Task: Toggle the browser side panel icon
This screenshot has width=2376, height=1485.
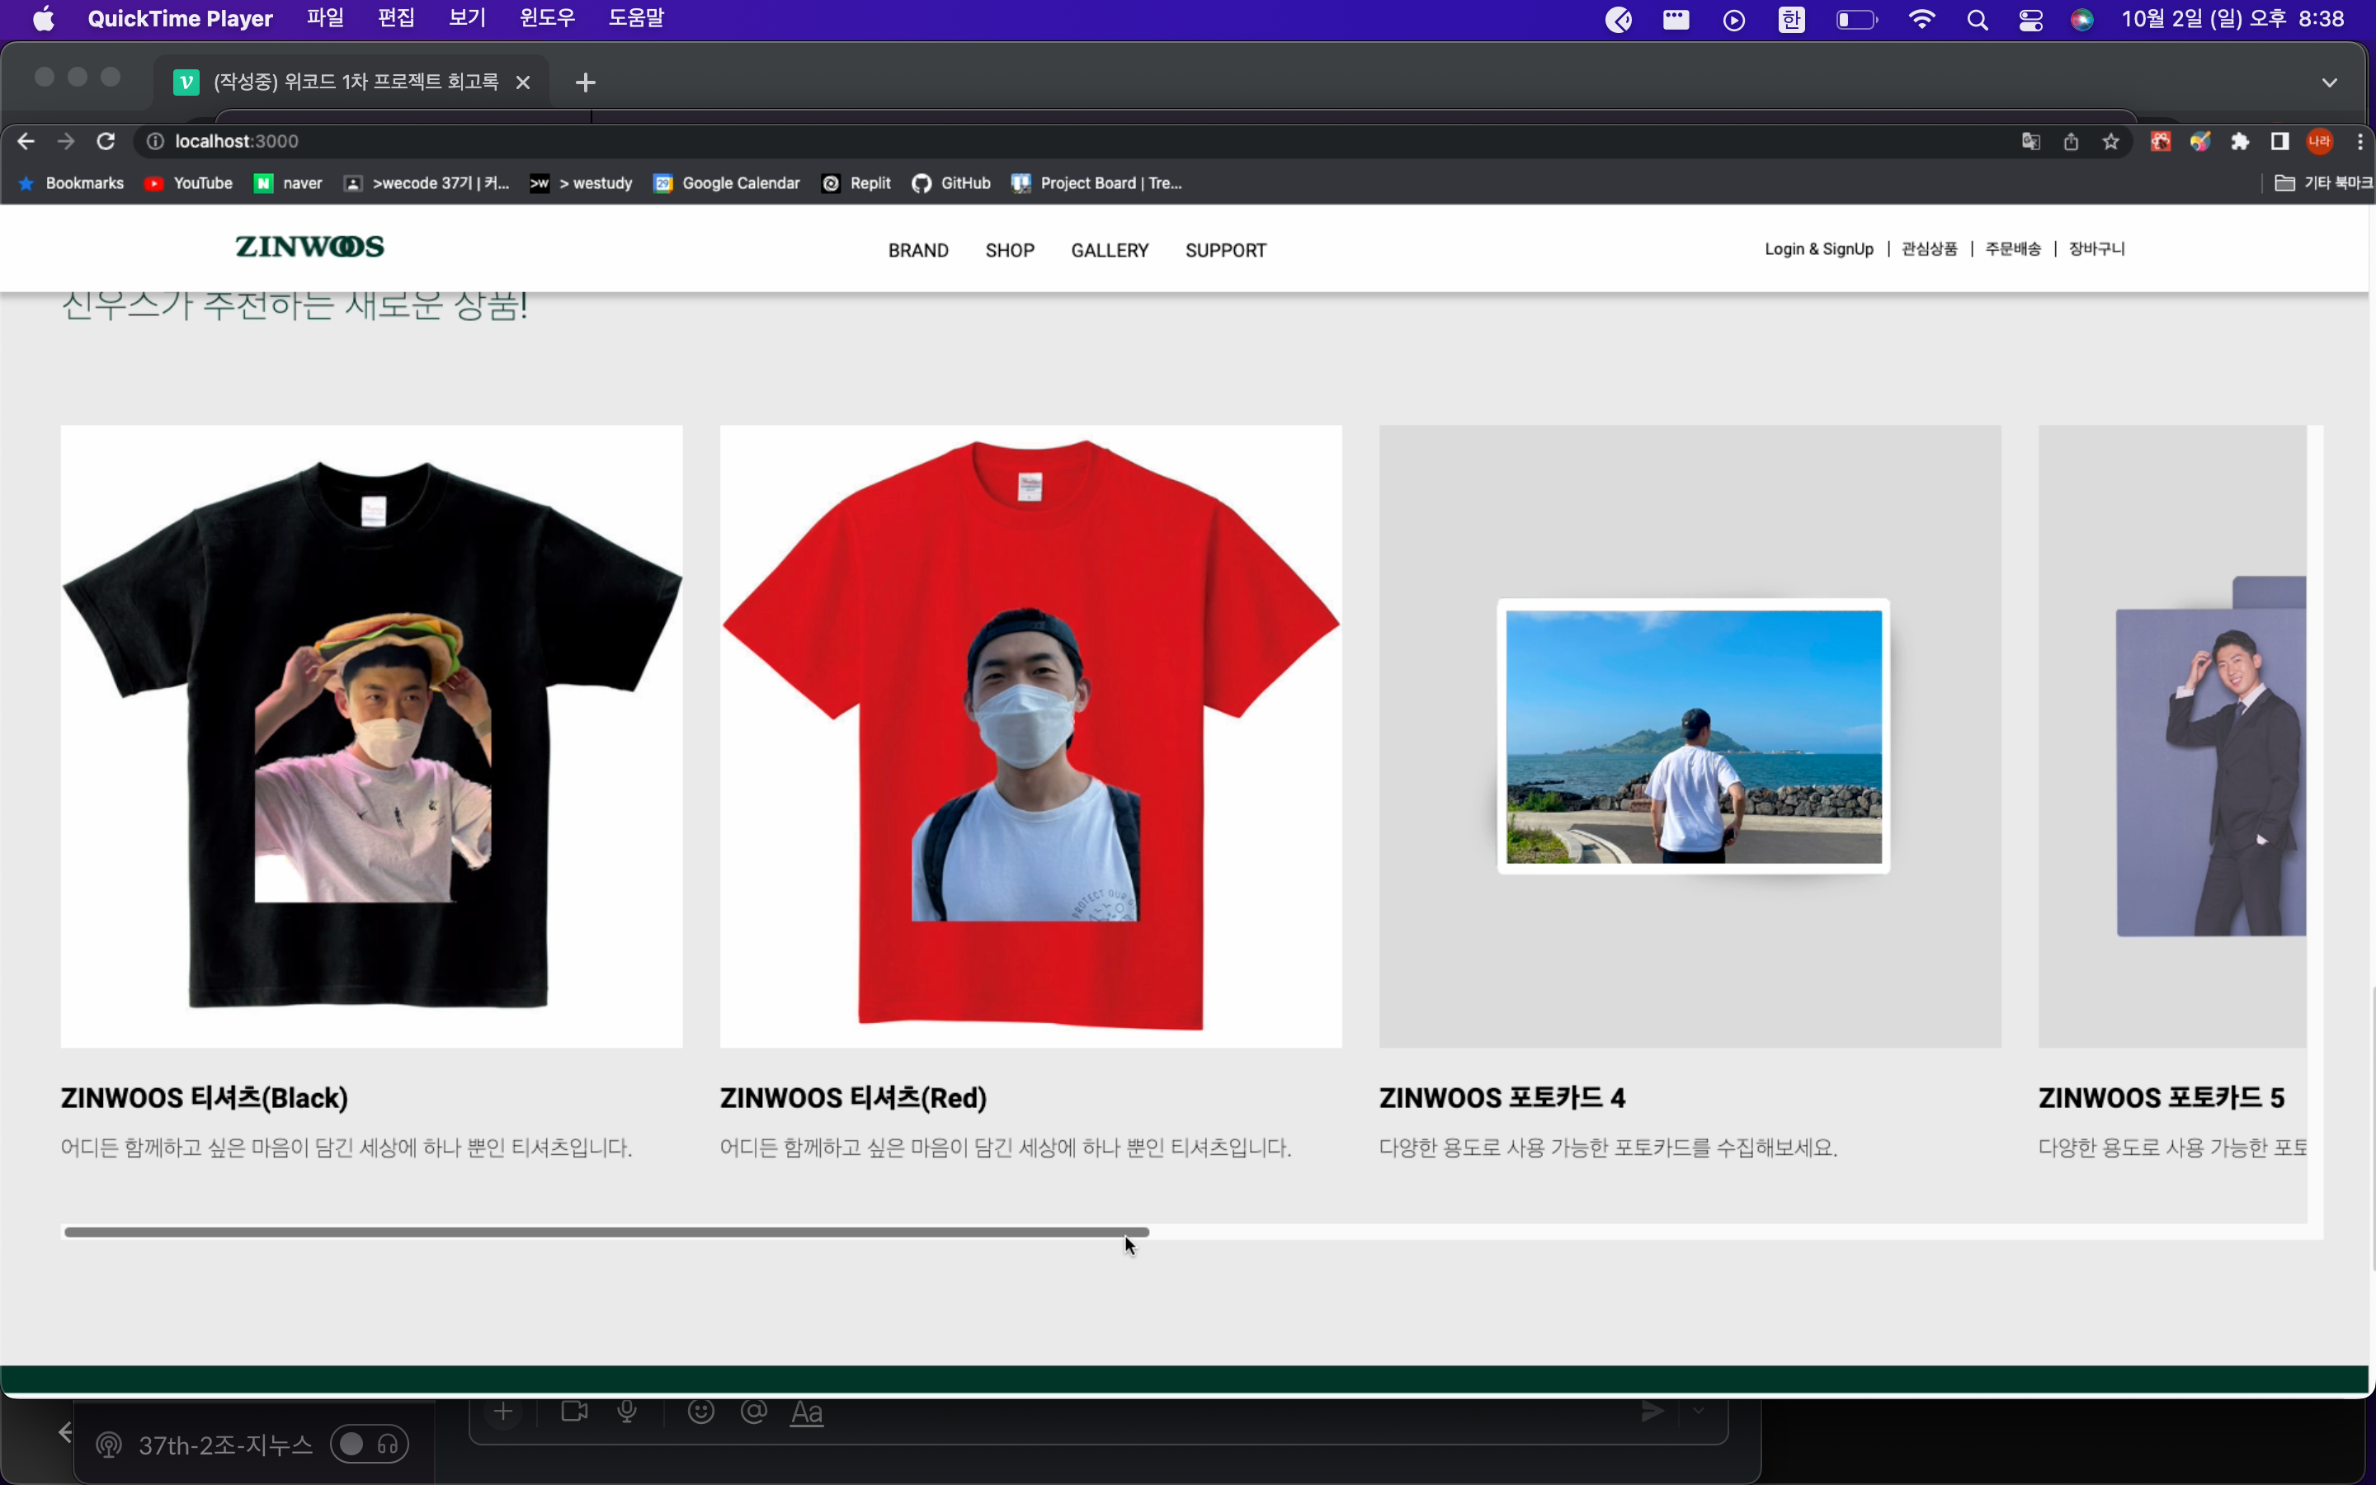Action: (2279, 141)
